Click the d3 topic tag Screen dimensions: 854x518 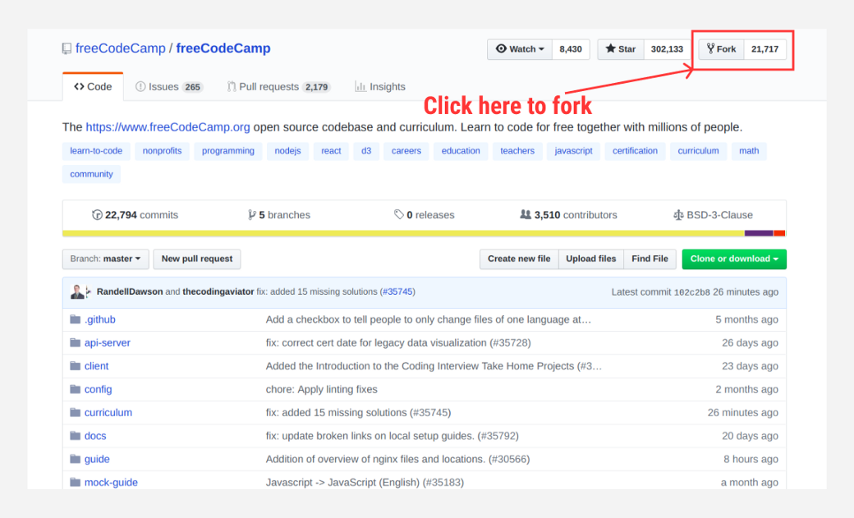[x=366, y=151]
